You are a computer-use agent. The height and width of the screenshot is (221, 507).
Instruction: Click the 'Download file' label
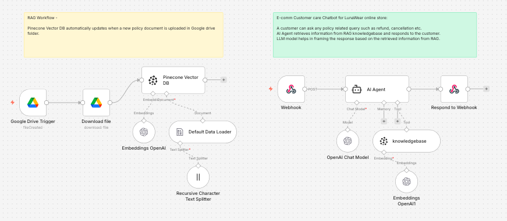(x=97, y=121)
